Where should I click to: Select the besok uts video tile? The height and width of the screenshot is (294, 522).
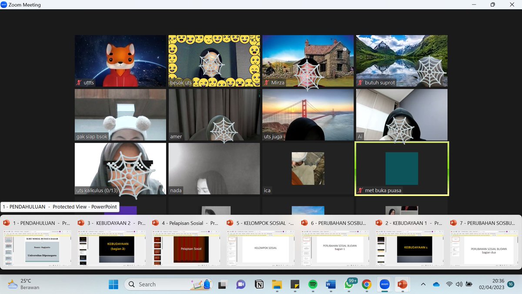coord(214,61)
